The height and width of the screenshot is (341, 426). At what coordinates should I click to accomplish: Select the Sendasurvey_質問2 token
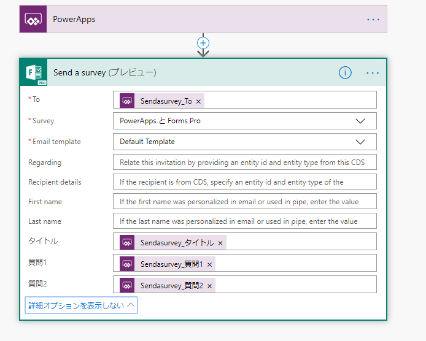point(168,286)
